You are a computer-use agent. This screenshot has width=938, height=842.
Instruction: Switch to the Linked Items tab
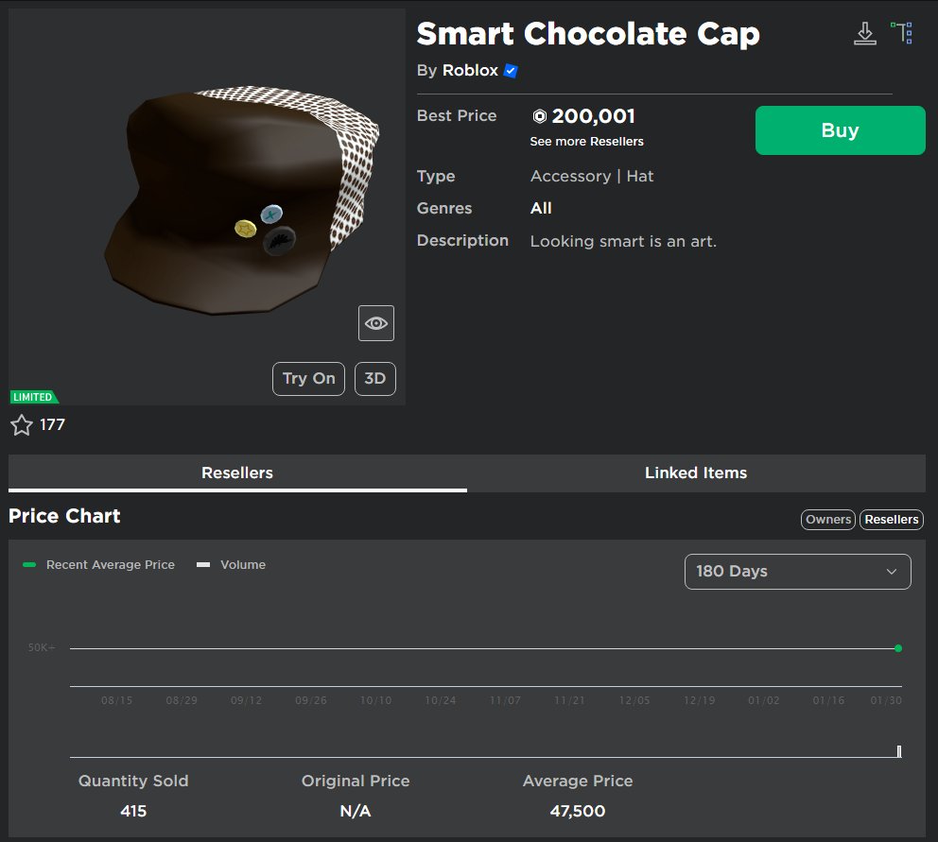click(x=696, y=473)
